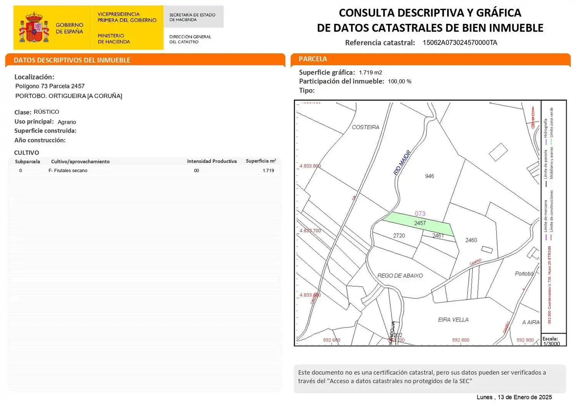
Task: Click the 'A AIRA' place label
Action: pos(531,322)
